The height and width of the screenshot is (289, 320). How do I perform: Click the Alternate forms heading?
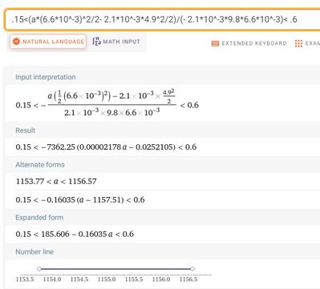(x=40, y=165)
